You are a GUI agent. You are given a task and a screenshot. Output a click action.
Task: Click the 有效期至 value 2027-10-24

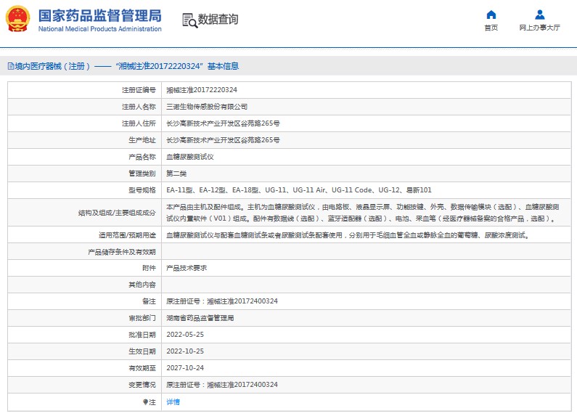click(185, 368)
